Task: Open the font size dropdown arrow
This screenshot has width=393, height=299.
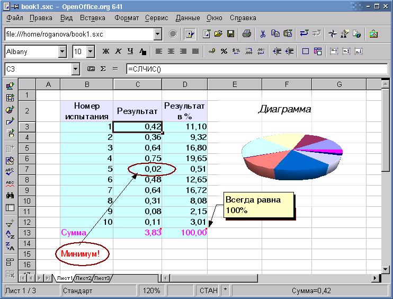Action: click(x=90, y=51)
